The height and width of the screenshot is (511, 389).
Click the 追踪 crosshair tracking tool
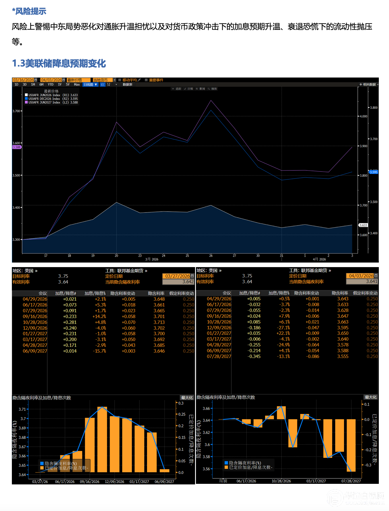tap(176, 89)
